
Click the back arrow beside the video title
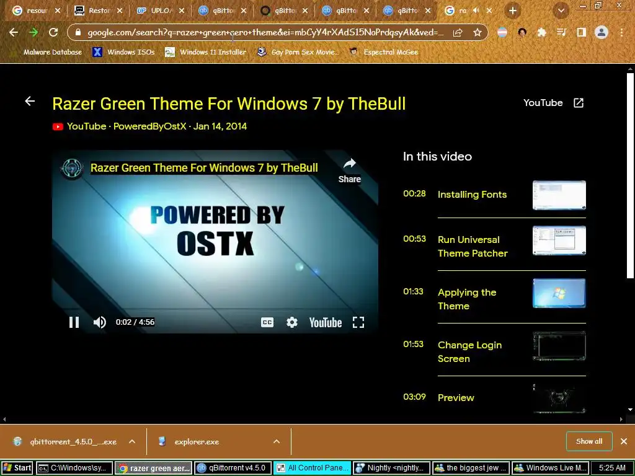(x=30, y=101)
